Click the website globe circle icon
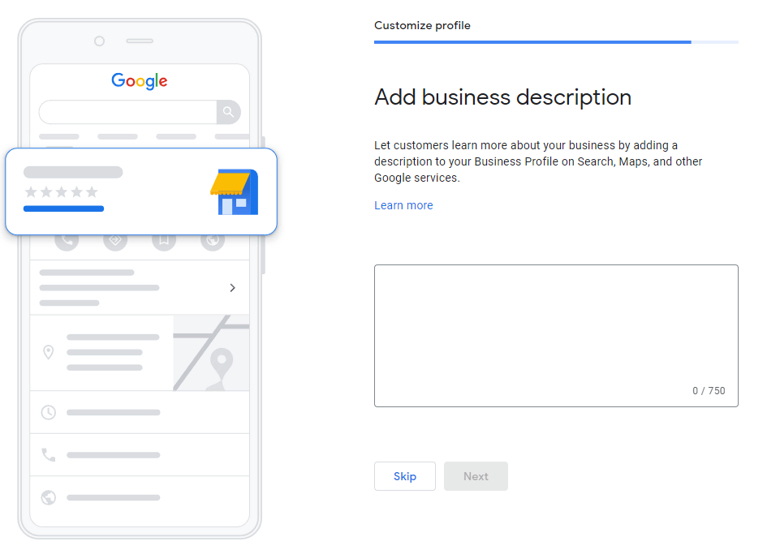This screenshot has width=780, height=550. 213,241
